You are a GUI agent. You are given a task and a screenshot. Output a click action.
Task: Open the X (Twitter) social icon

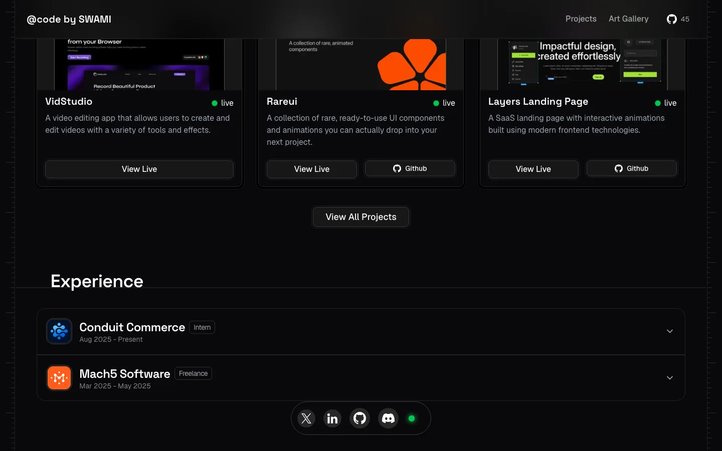(x=306, y=418)
